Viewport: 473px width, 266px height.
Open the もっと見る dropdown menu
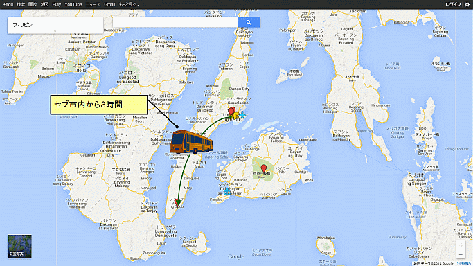click(129, 4)
